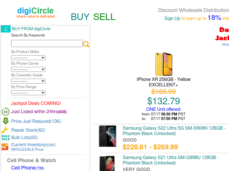The image size is (229, 171).
Task: Open the By Product Make dropdown
Action: point(28,58)
